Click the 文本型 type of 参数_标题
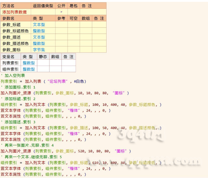This screenshot has width=208, height=178. [39, 24]
